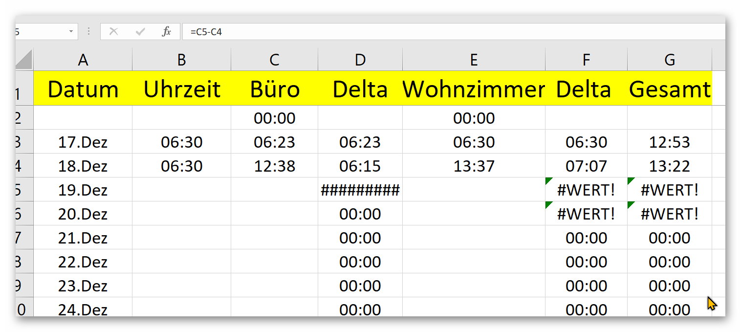
Task: Click error indicator on Gesamt #WERT! row 5
Action: (x=631, y=181)
